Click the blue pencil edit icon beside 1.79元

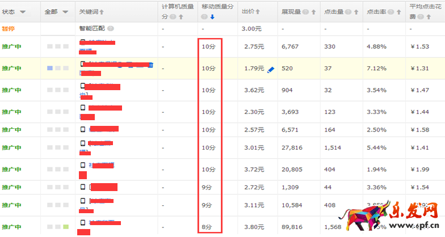pyautogui.click(x=270, y=69)
